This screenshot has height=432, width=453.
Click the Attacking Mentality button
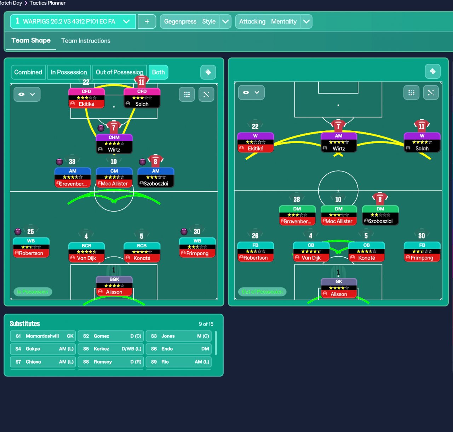pos(268,22)
